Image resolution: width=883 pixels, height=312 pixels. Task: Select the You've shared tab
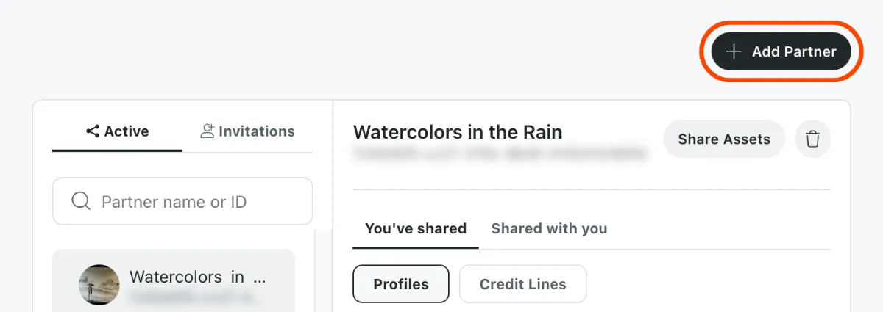(x=416, y=228)
